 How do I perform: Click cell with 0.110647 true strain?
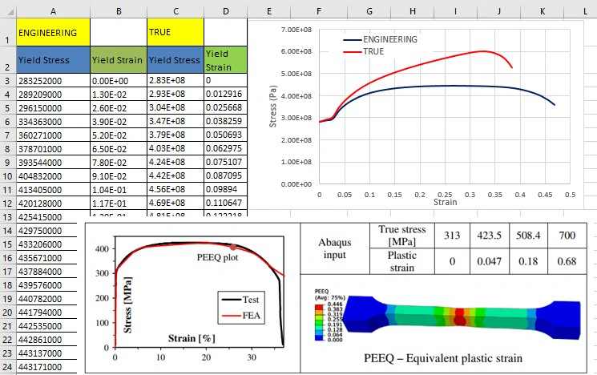226,204
